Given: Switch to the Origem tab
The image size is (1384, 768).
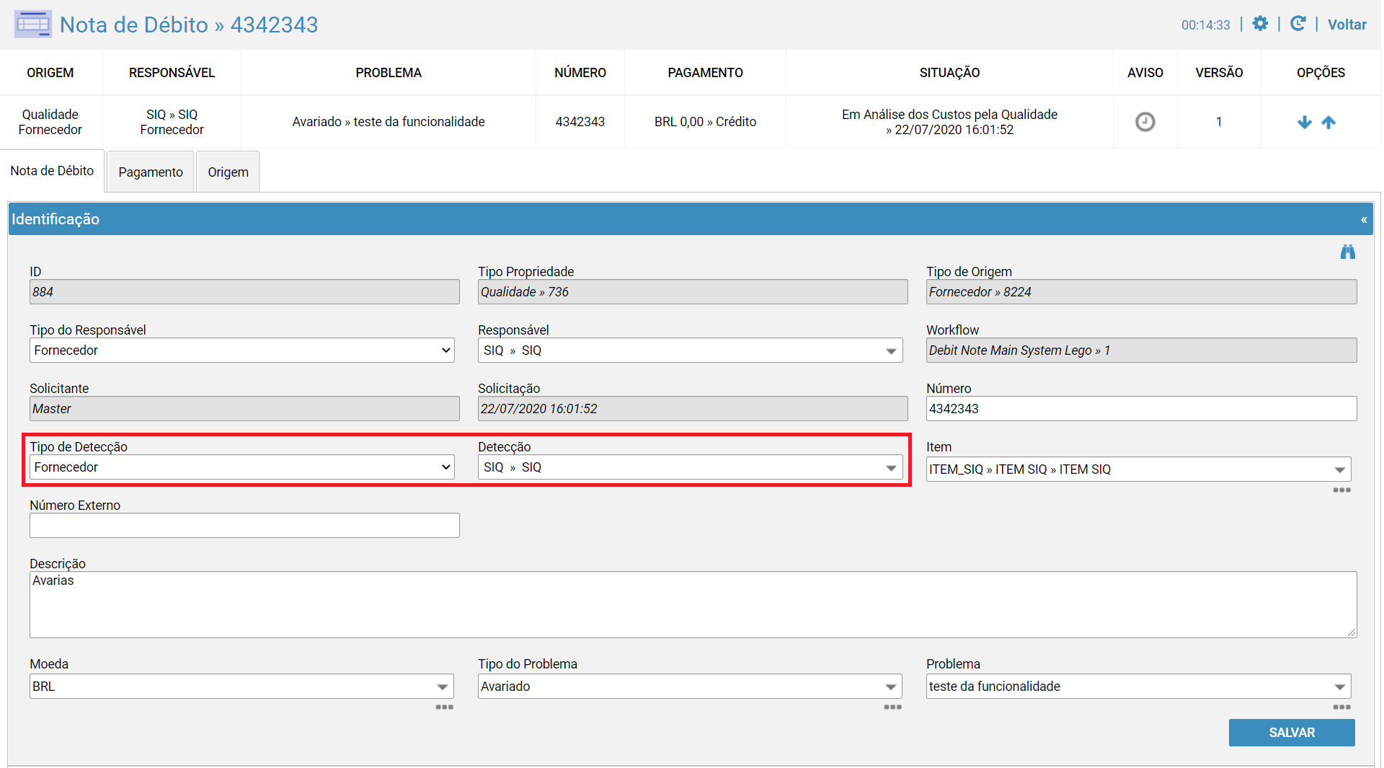Looking at the screenshot, I should 228,172.
